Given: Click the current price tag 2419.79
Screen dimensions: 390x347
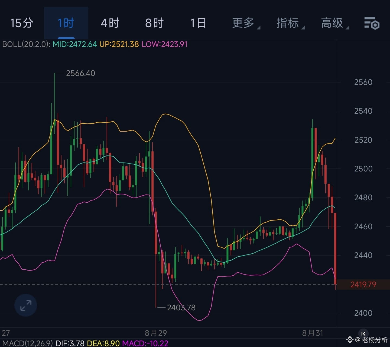Looking at the screenshot, I should 363,285.
